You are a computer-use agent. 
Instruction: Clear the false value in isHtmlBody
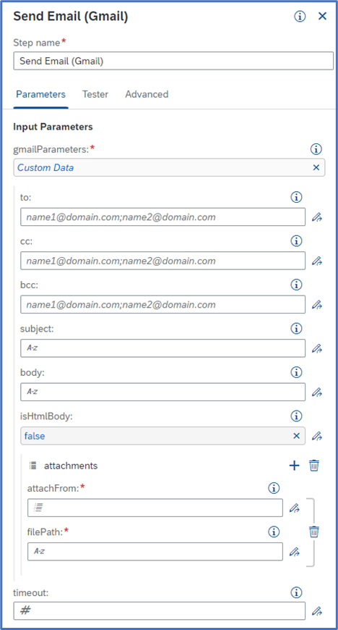coord(296,435)
